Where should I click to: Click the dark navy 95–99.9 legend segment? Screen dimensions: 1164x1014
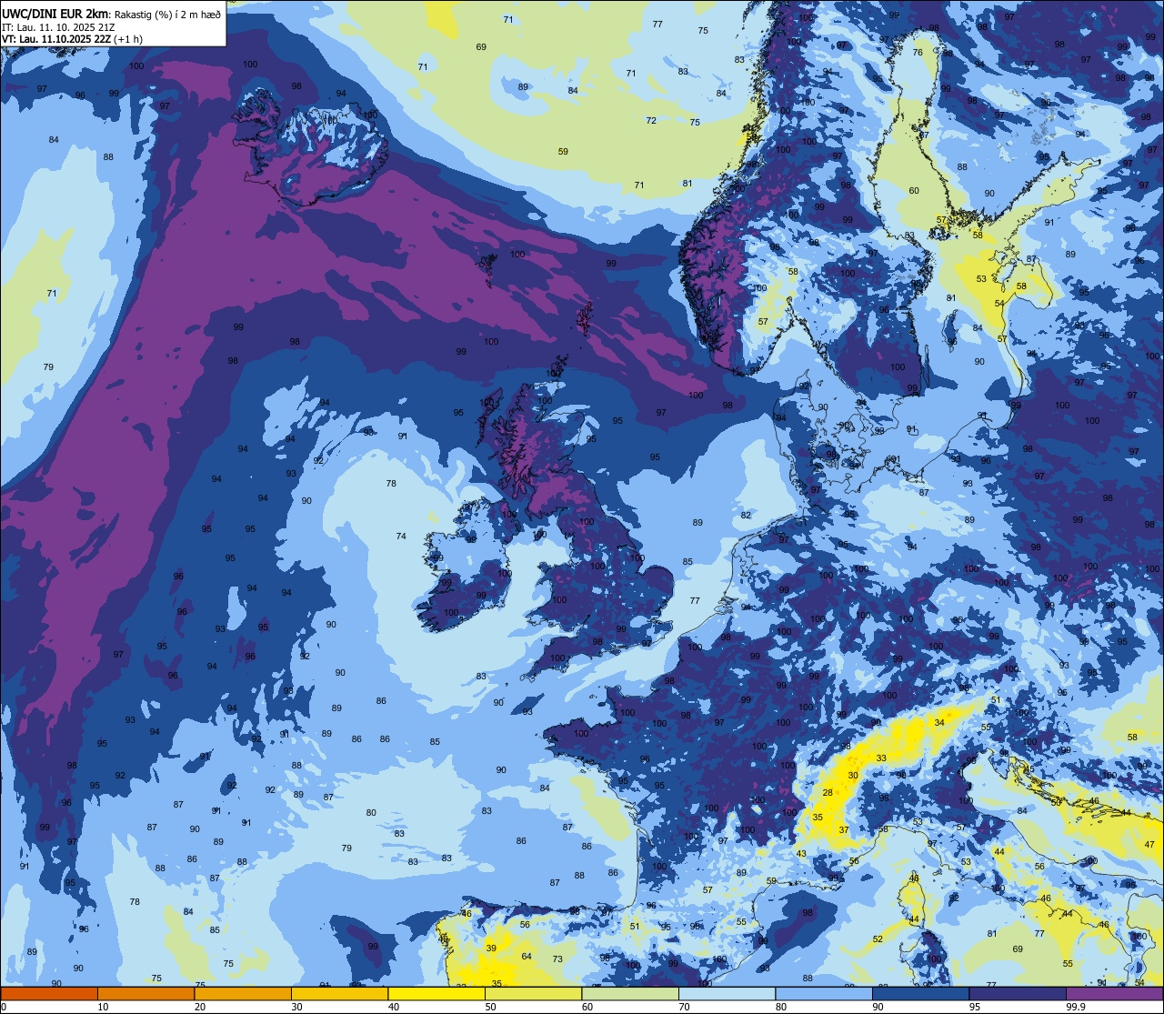(x=1018, y=993)
